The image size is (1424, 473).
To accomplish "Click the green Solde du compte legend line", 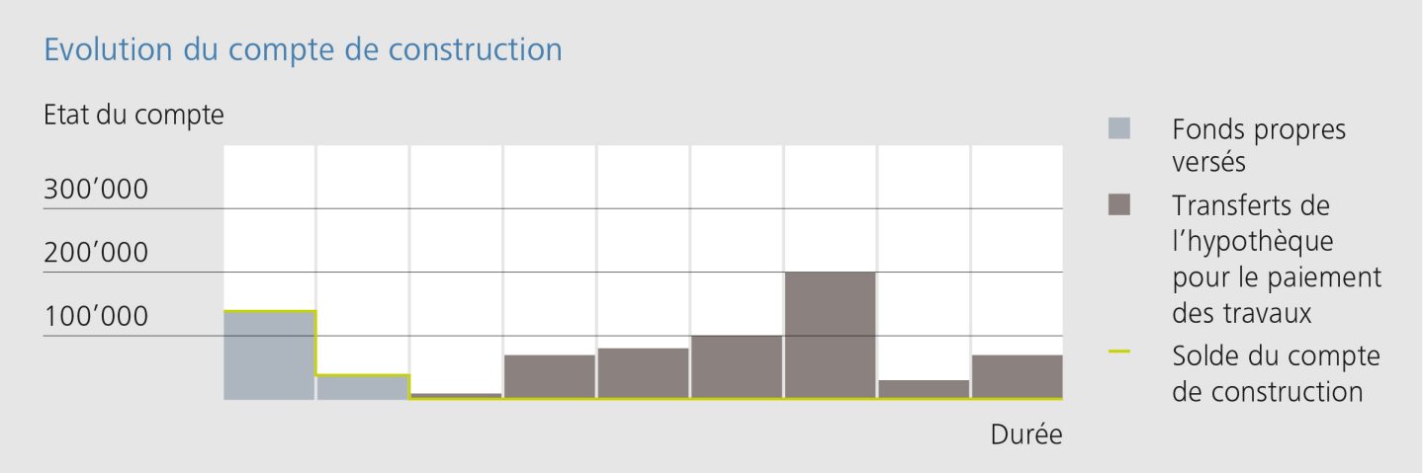I will coord(1119,354).
